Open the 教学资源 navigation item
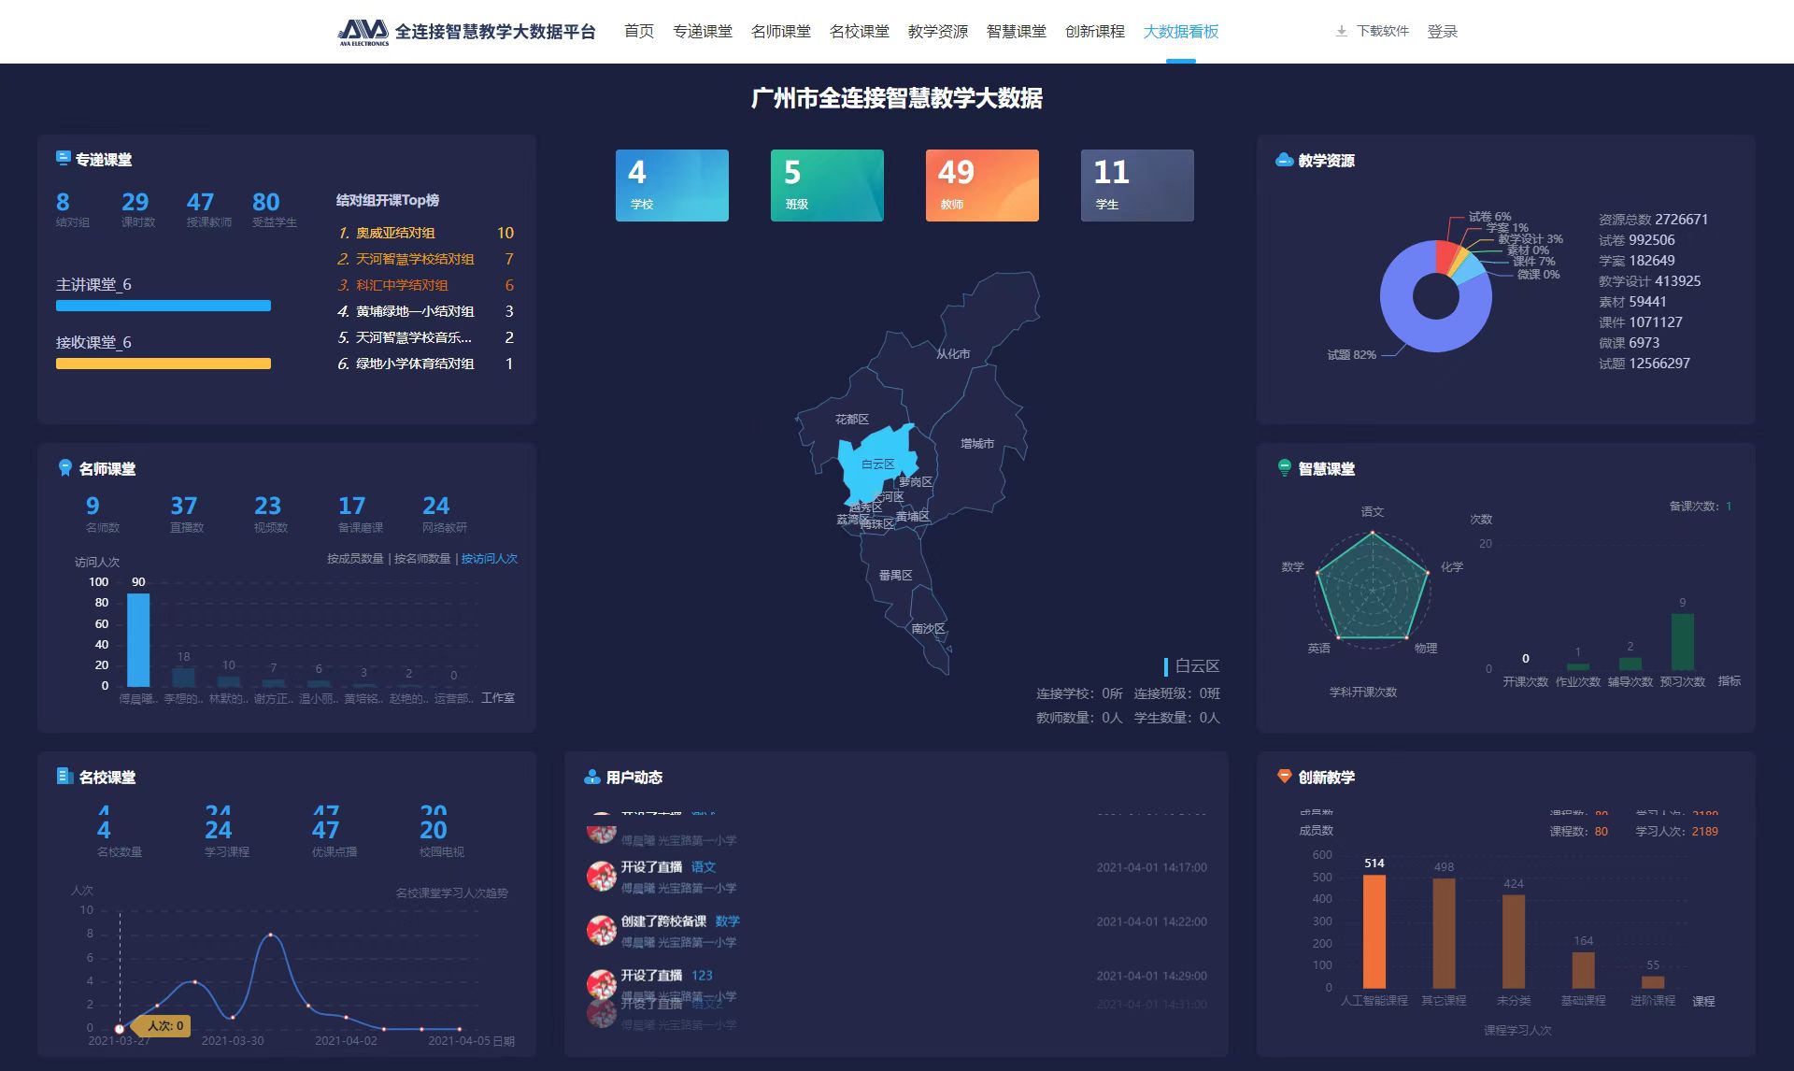 click(x=937, y=32)
